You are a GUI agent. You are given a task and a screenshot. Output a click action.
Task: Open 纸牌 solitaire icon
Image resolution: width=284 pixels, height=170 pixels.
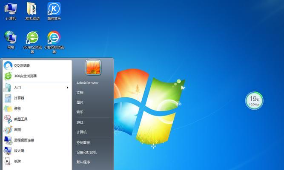click(x=8, y=161)
